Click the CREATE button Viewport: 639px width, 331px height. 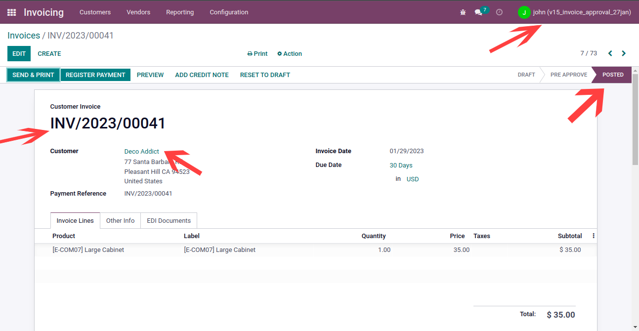(x=49, y=54)
